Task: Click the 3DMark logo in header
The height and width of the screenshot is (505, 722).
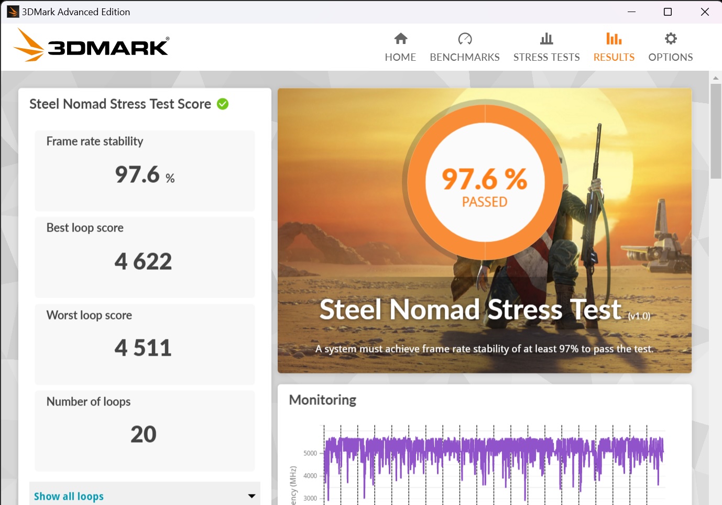Action: [x=91, y=45]
